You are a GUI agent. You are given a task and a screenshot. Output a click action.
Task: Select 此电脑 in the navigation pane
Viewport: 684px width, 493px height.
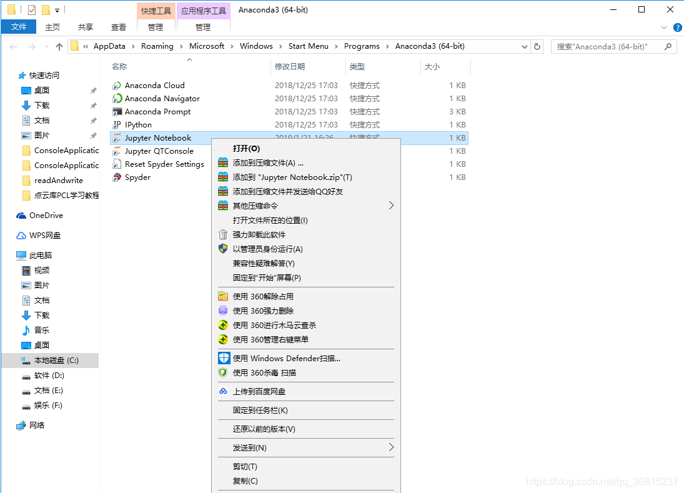(x=41, y=255)
